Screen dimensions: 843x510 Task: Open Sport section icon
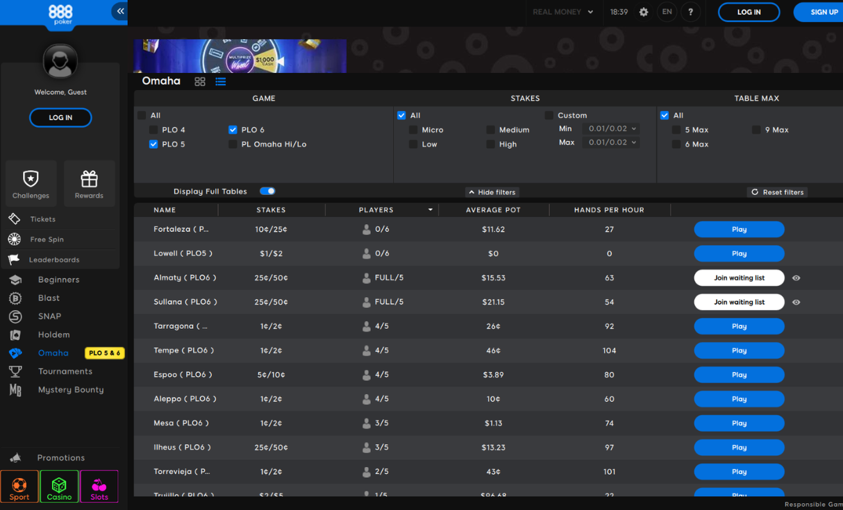tap(19, 486)
